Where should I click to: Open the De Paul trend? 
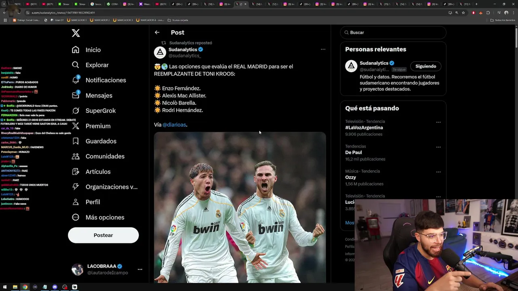click(354, 152)
